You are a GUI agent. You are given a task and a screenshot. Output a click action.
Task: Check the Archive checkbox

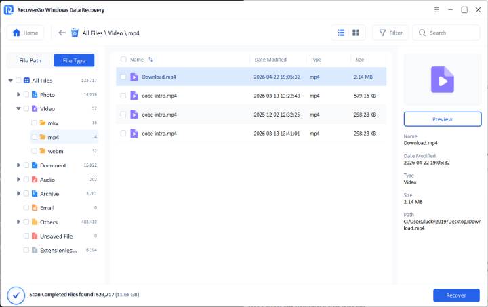26,193
